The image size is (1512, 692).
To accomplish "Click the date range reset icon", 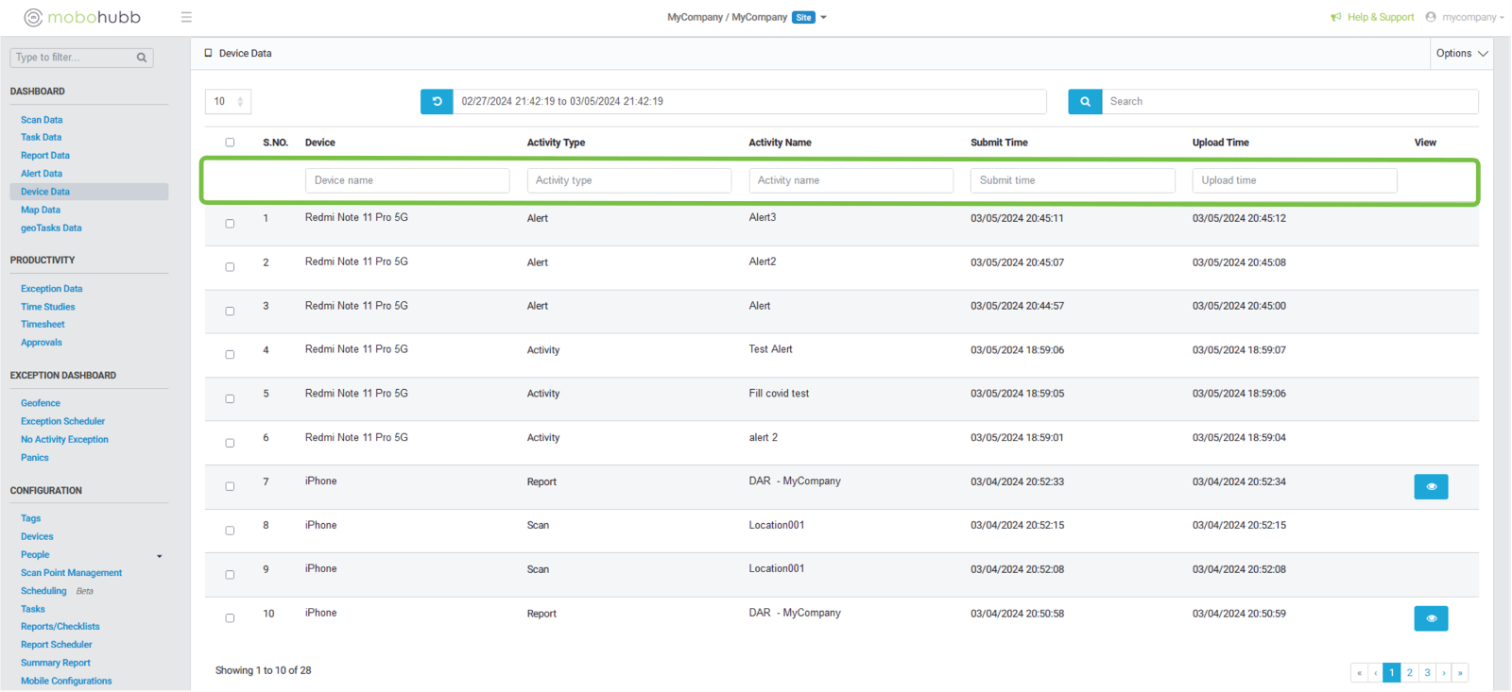I will pyautogui.click(x=437, y=101).
